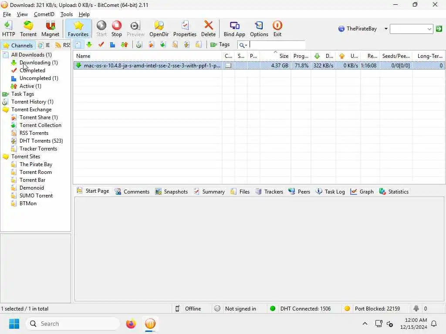
Task: Click the HTTP download toolbar icon
Action: click(x=9, y=29)
